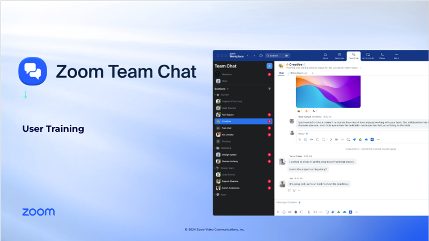This screenshot has width=429, height=241.
Task: Click the fire emoji reaction
Action: 307,111
